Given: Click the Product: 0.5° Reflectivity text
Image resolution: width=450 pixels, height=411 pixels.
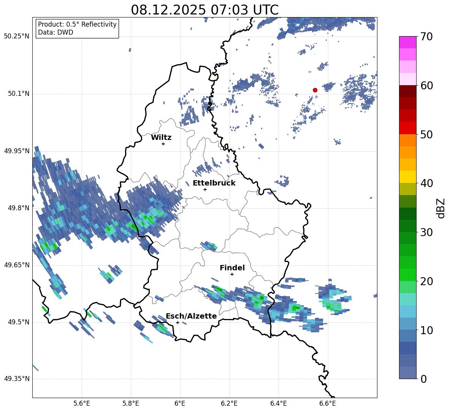Looking at the screenshot, I should pyautogui.click(x=77, y=24).
